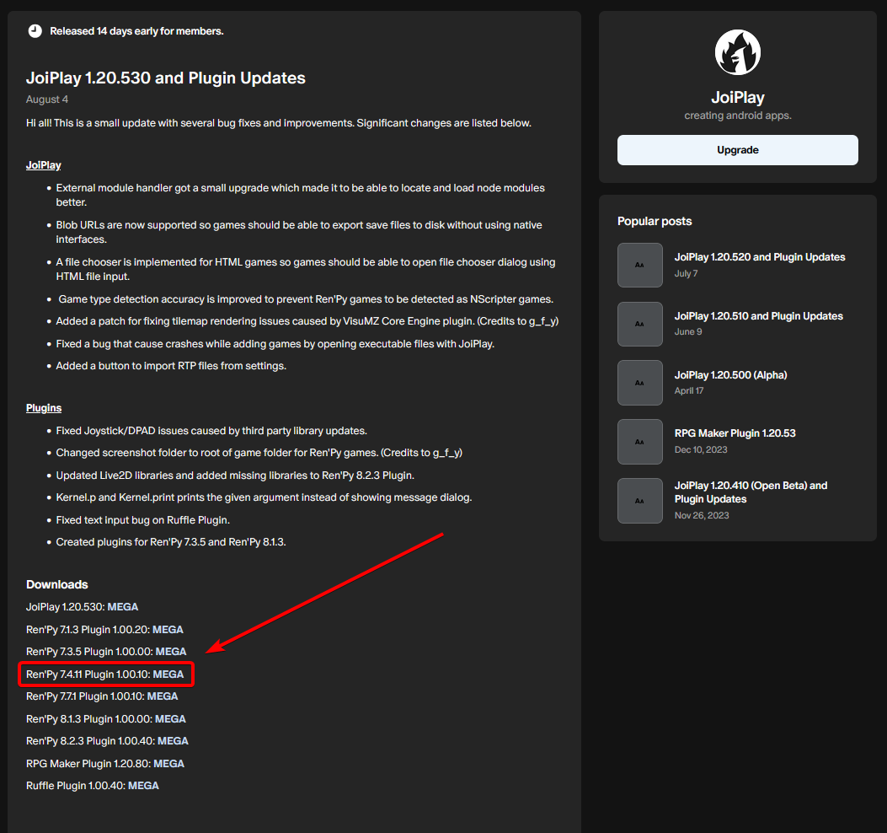Click MEGA link for Ren'Py 7.4.11 Plugin
Screen dimensions: 887x833
[x=168, y=674]
